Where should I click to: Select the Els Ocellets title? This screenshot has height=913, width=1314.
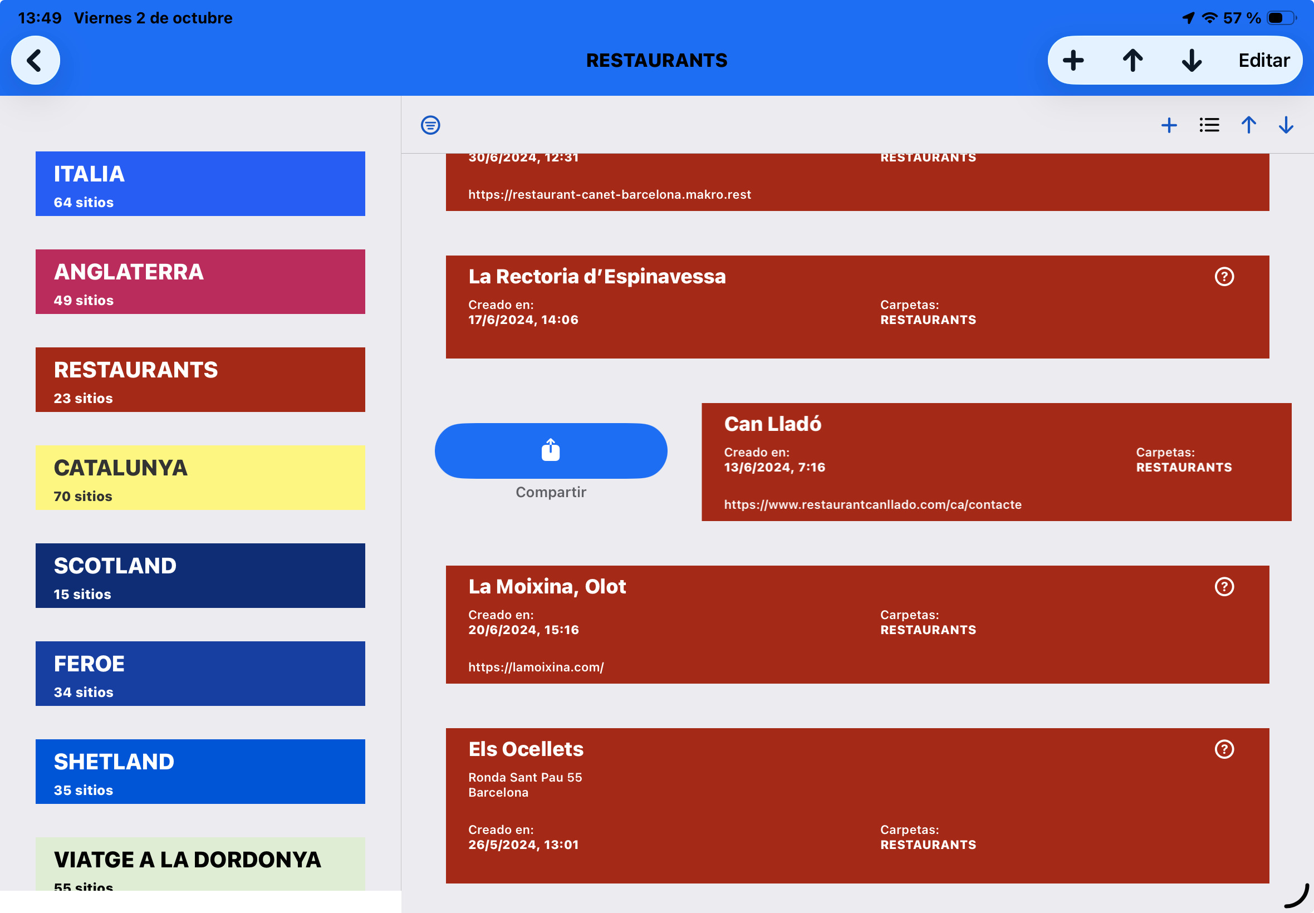526,749
